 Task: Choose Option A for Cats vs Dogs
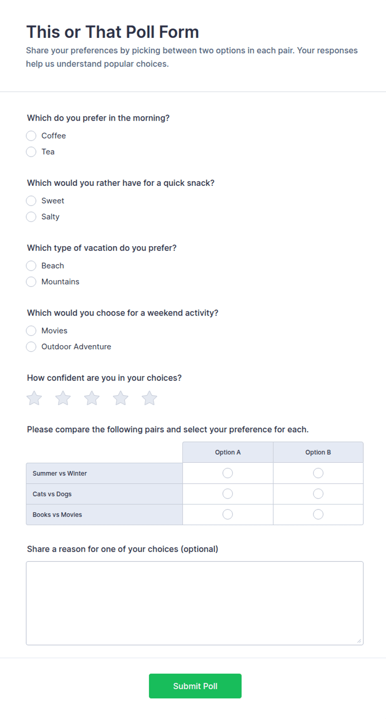pyautogui.click(x=228, y=494)
